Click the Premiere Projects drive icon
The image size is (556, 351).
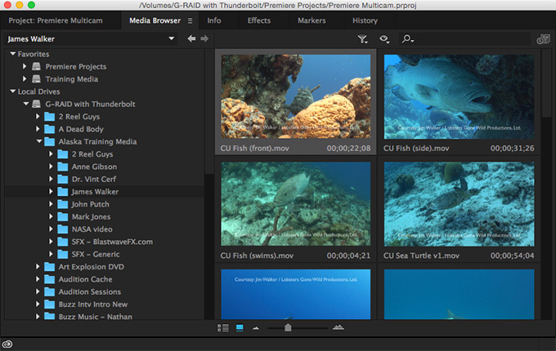[37, 66]
